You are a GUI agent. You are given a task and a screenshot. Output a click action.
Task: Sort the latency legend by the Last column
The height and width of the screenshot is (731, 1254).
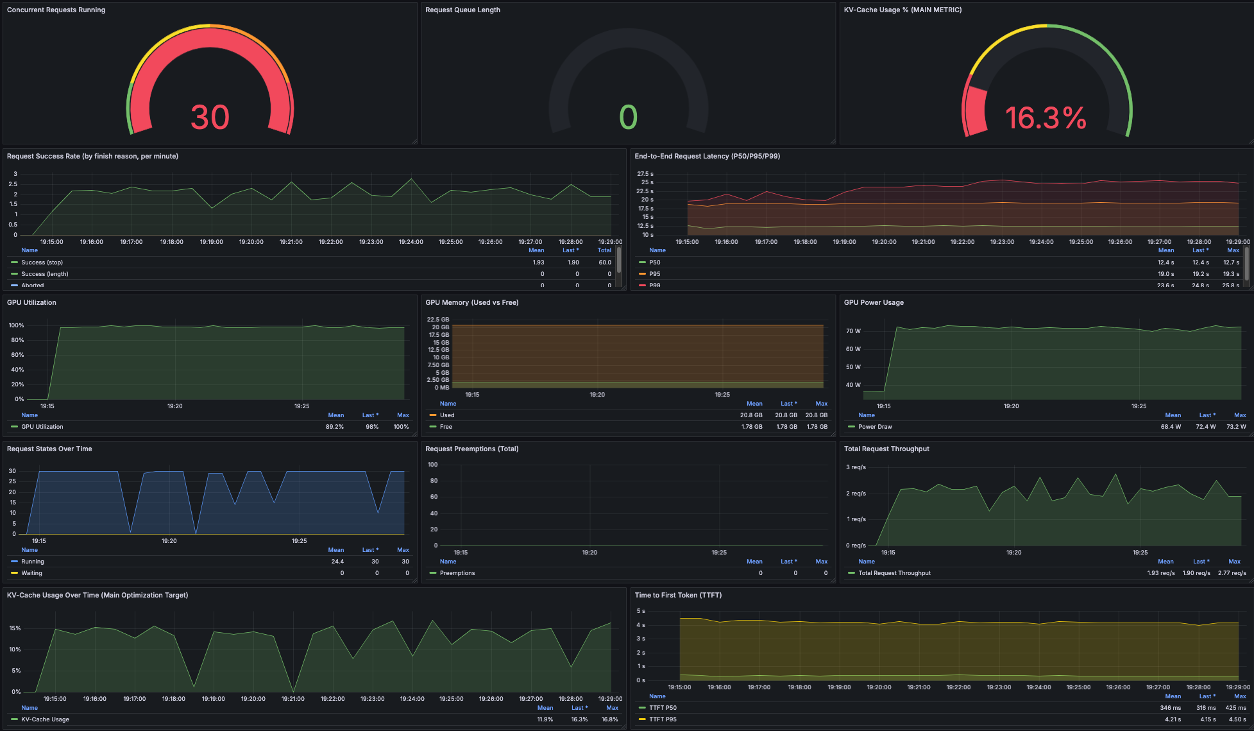click(x=1199, y=250)
